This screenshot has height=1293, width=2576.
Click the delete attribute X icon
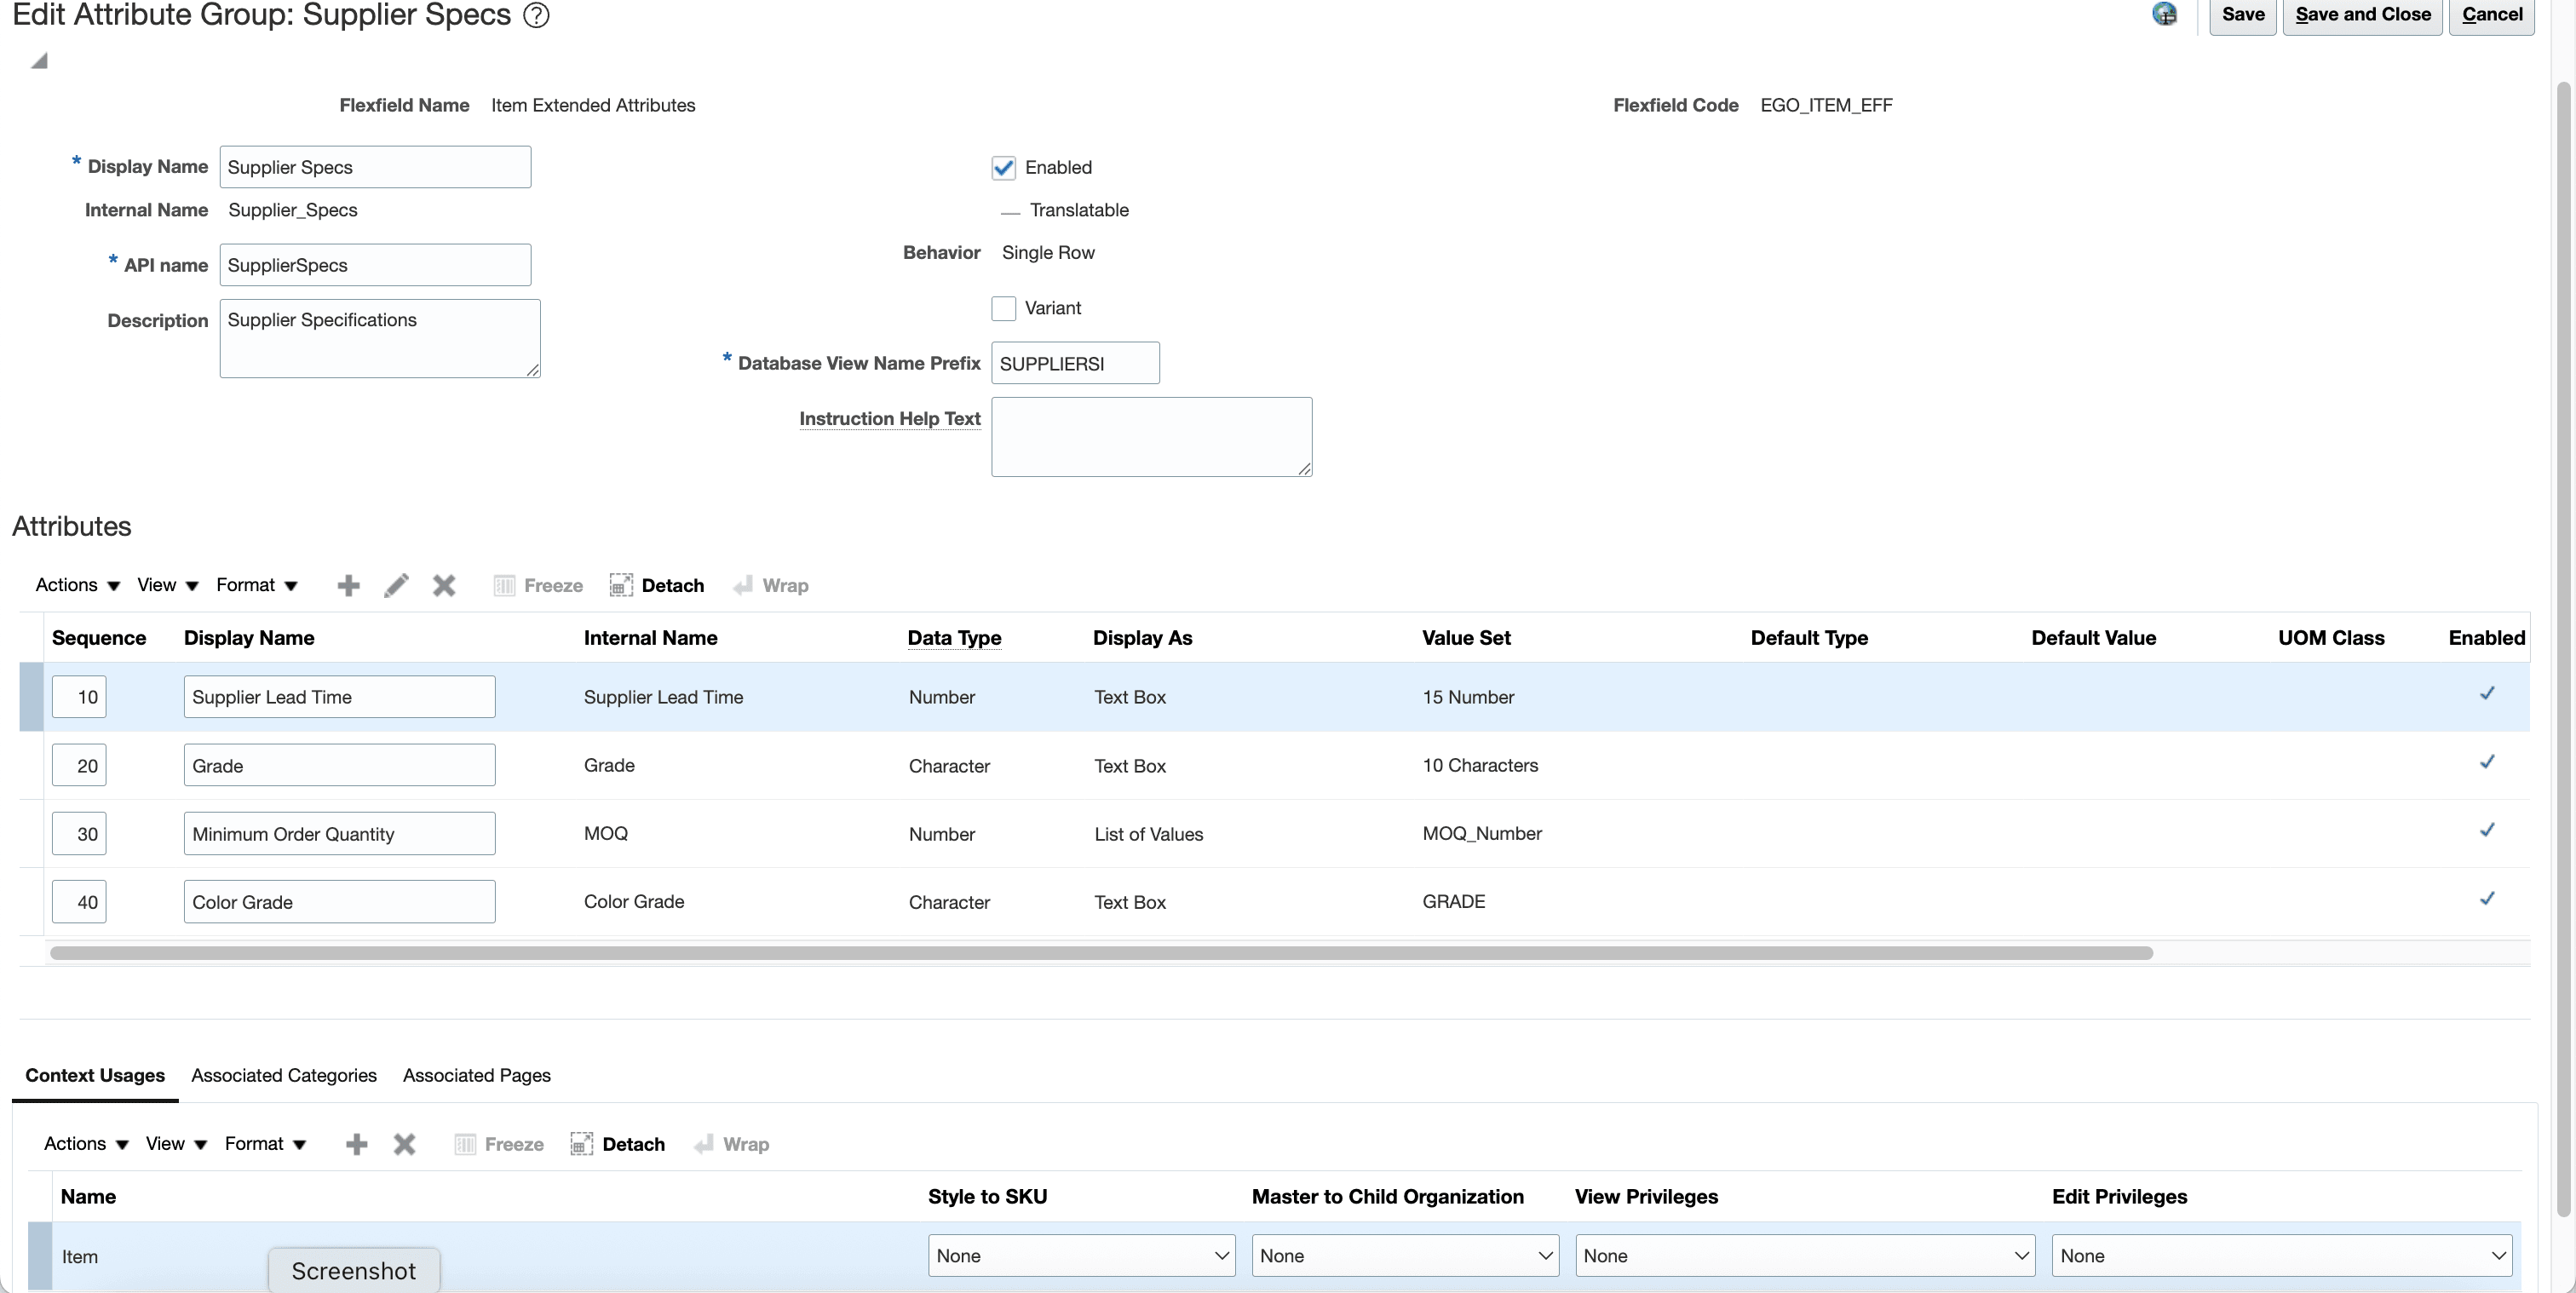[444, 585]
